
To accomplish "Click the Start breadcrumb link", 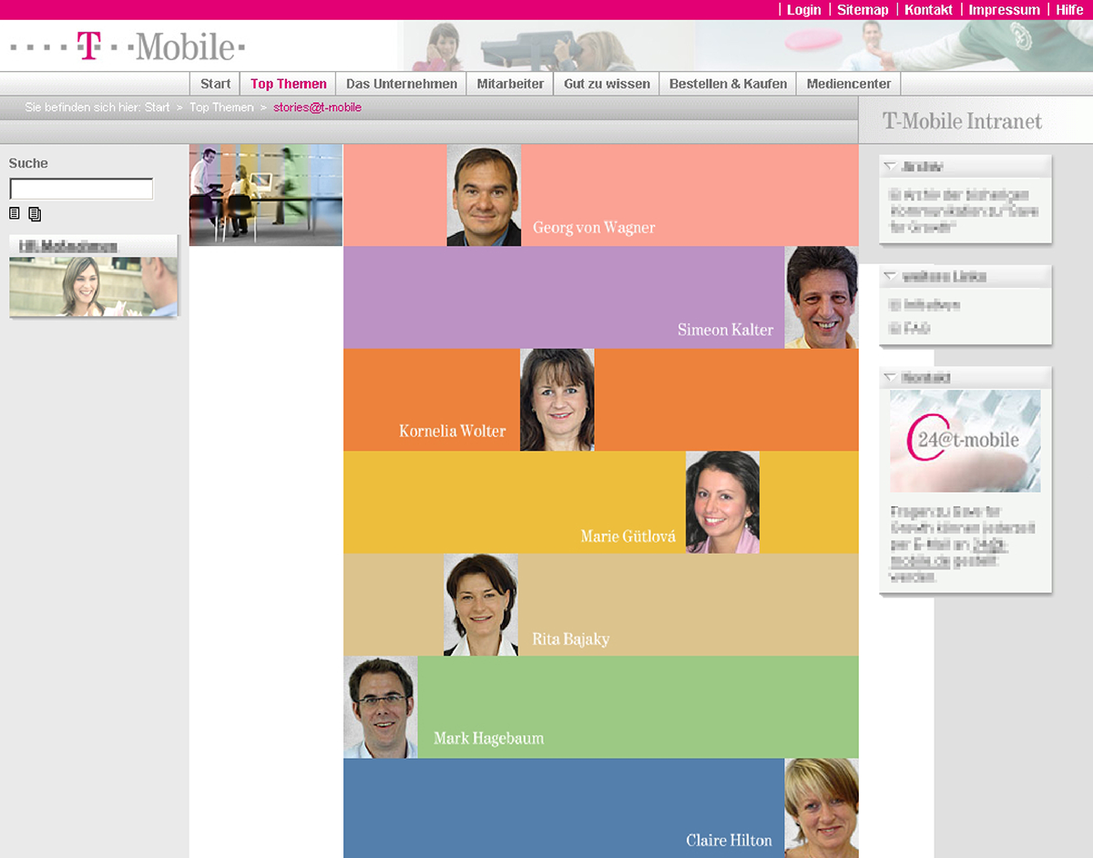I will pos(157,107).
